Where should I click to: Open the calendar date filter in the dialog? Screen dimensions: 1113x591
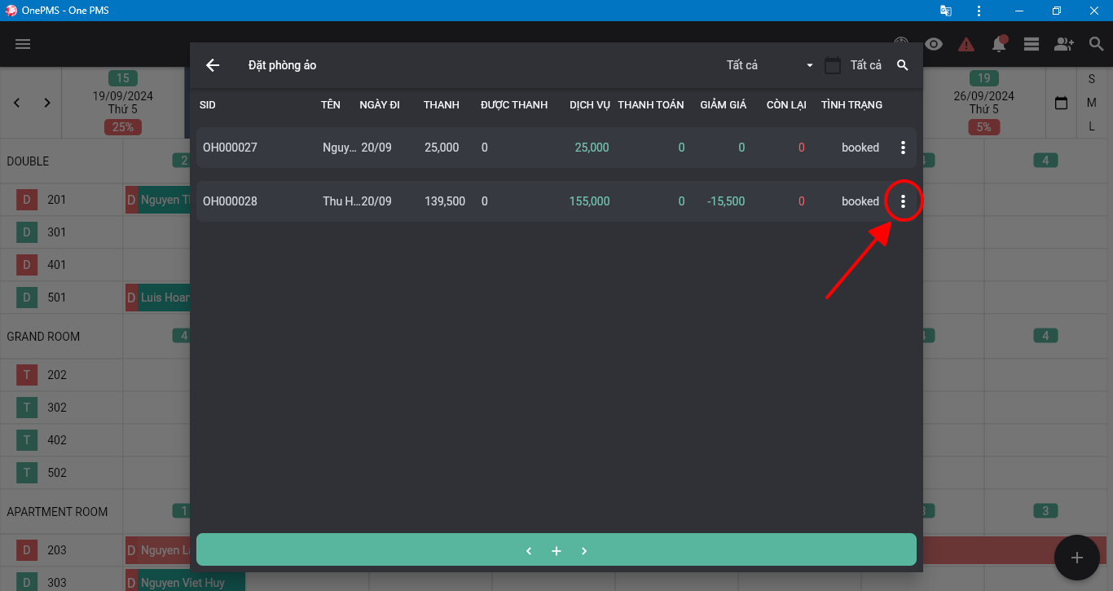point(832,65)
